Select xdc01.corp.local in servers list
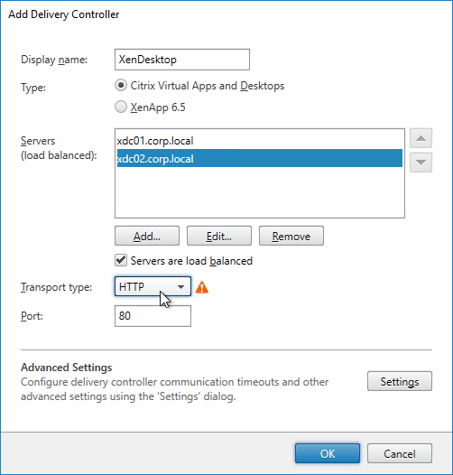The width and height of the screenshot is (453, 475). [260, 141]
